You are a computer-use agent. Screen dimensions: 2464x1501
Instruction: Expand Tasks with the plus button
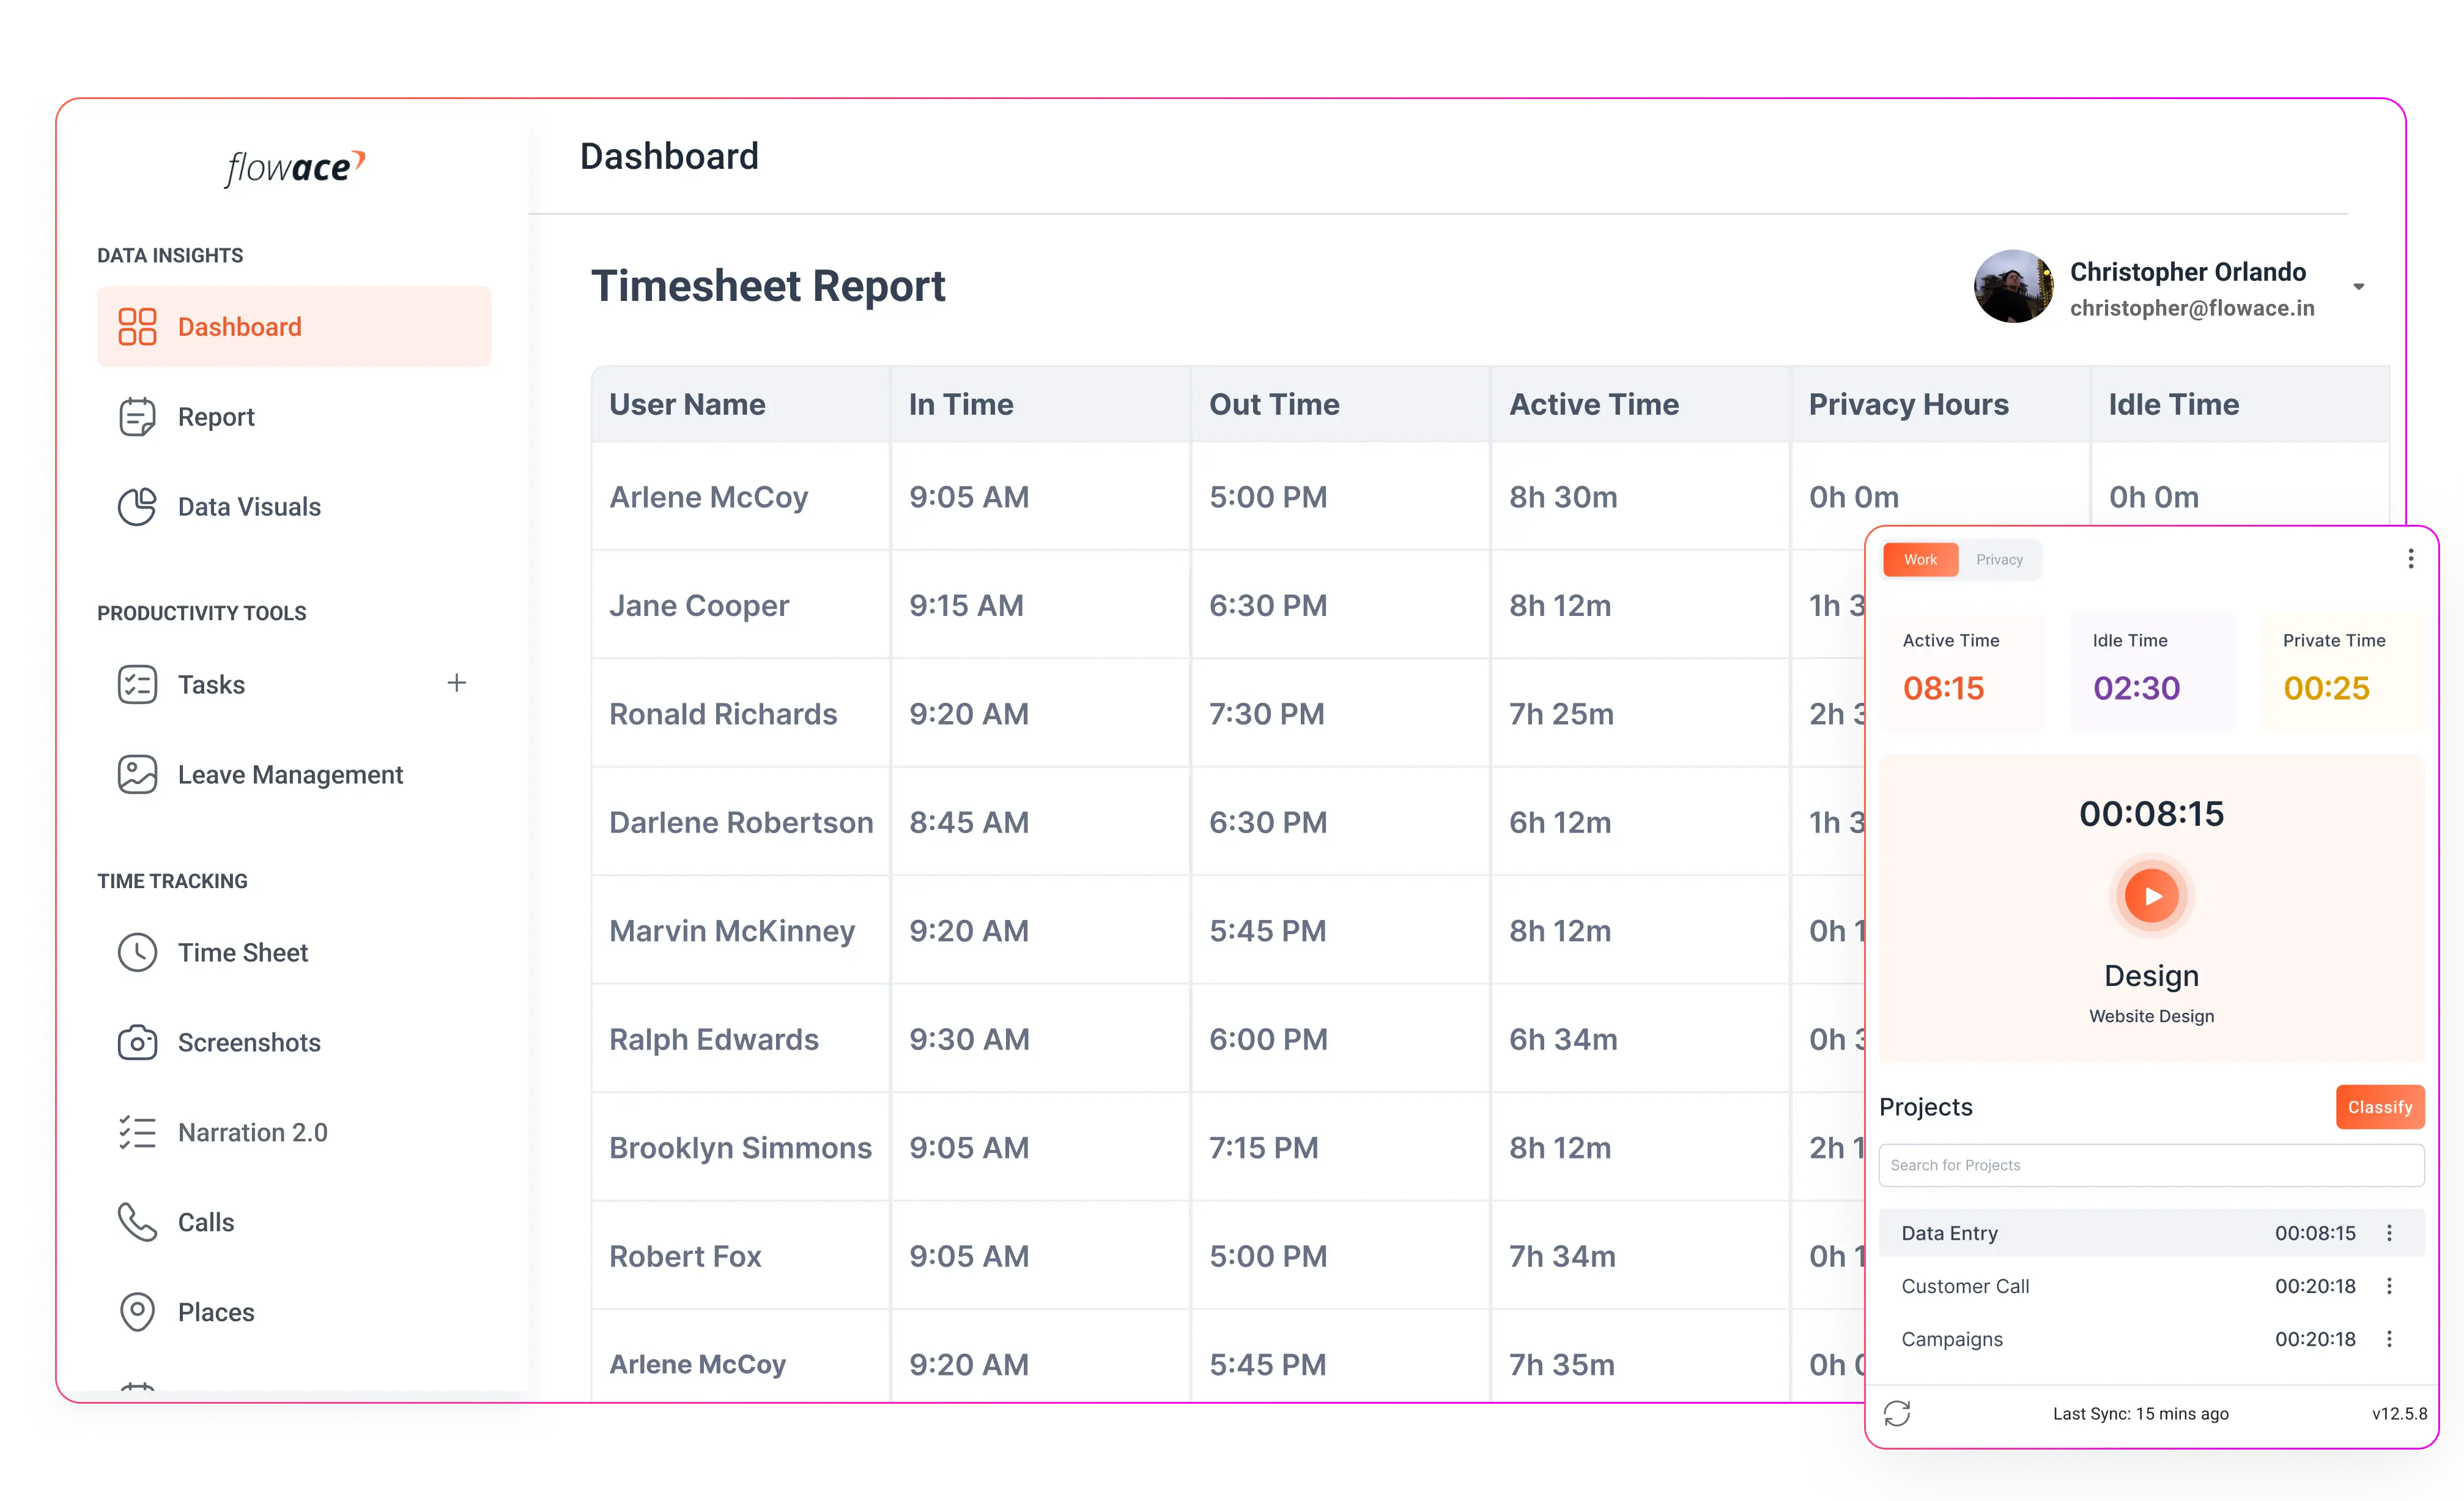[x=457, y=683]
